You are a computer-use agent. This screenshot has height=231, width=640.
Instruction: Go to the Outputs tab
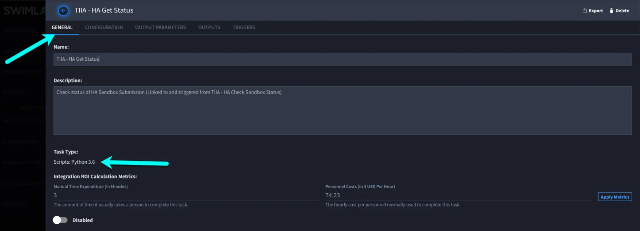(x=209, y=27)
